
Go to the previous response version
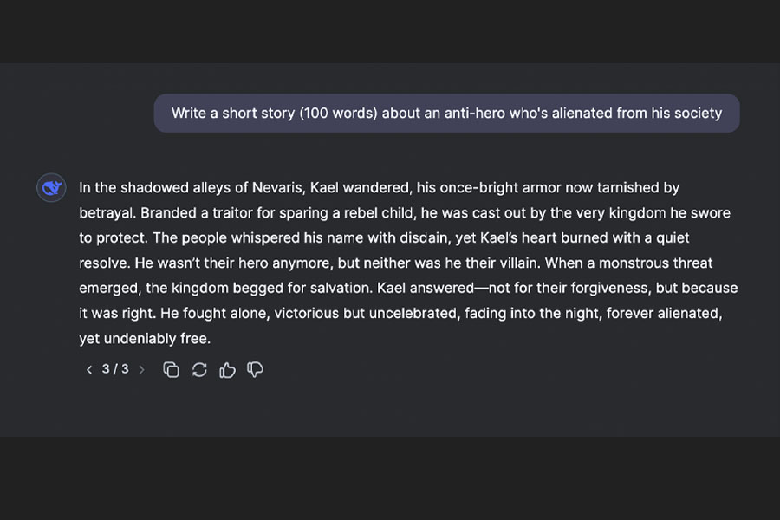pyautogui.click(x=88, y=370)
